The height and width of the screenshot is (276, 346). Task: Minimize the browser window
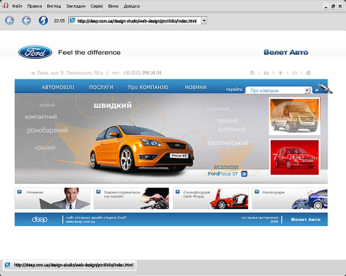(326, 6)
